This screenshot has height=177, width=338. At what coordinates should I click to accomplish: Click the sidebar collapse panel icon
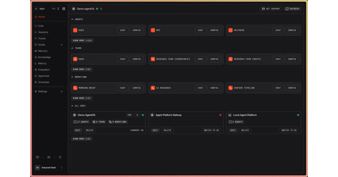[64, 9]
